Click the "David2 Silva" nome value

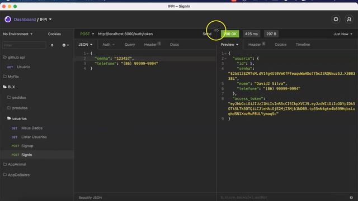270,83
